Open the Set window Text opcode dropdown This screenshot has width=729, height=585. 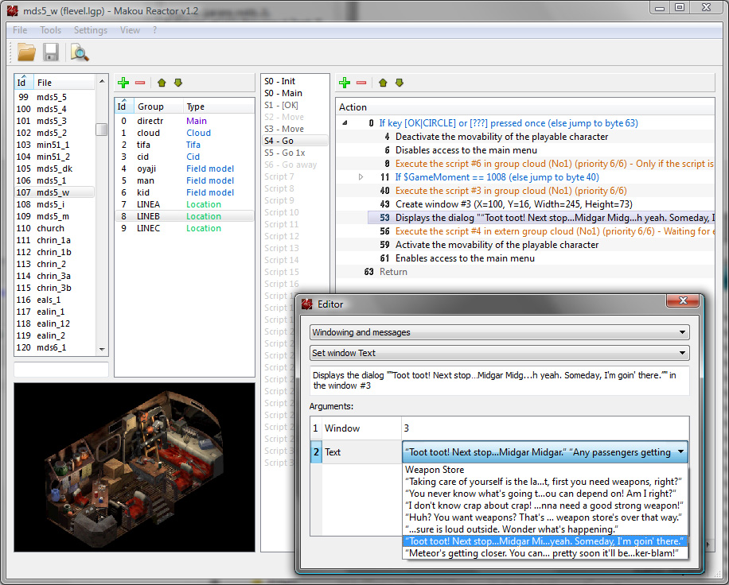pos(499,353)
